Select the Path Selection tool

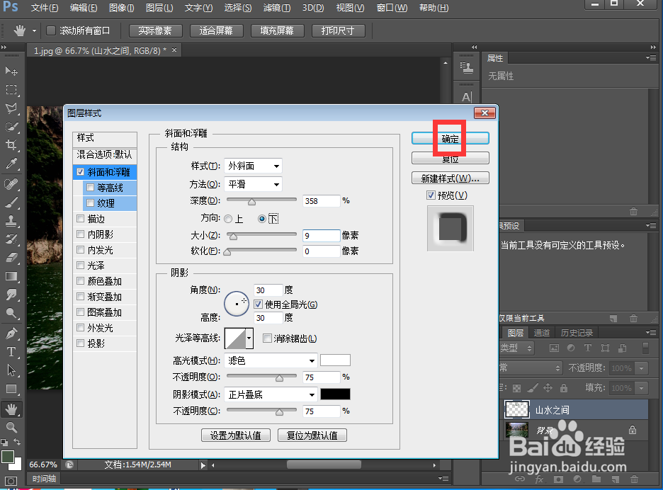(x=11, y=370)
